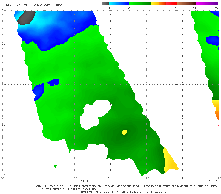The image size is (221, 194).
Task: Click the title 'SMAP NRT Winds 20221205 ascending'
Action: [x=36, y=5]
